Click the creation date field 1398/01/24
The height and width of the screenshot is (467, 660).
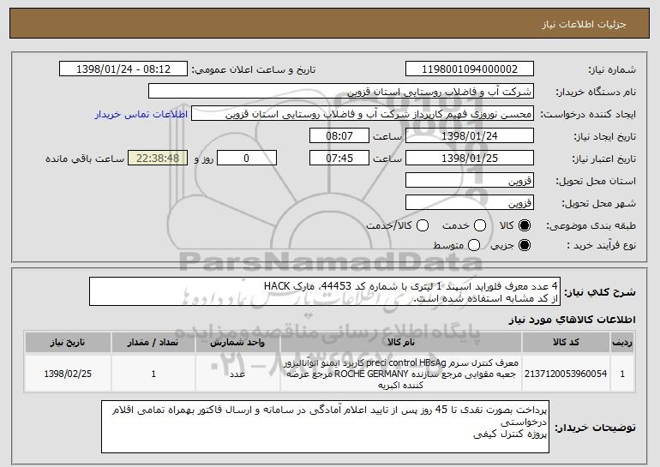point(470,136)
